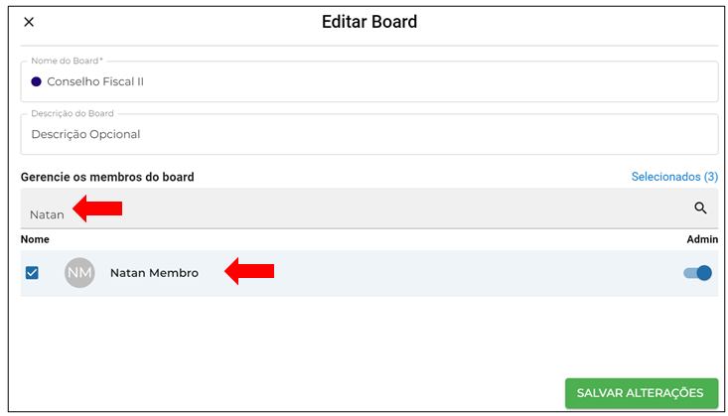Click the SALVAR ALTERAÇÕES button
This screenshot has width=728, height=416.
pos(642,393)
